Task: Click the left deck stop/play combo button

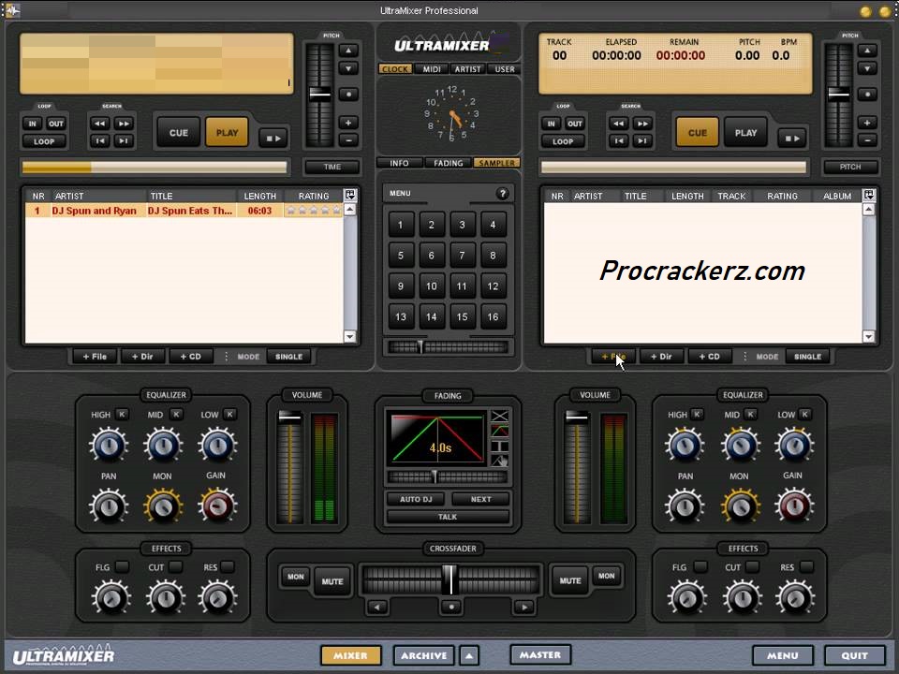Action: (273, 139)
